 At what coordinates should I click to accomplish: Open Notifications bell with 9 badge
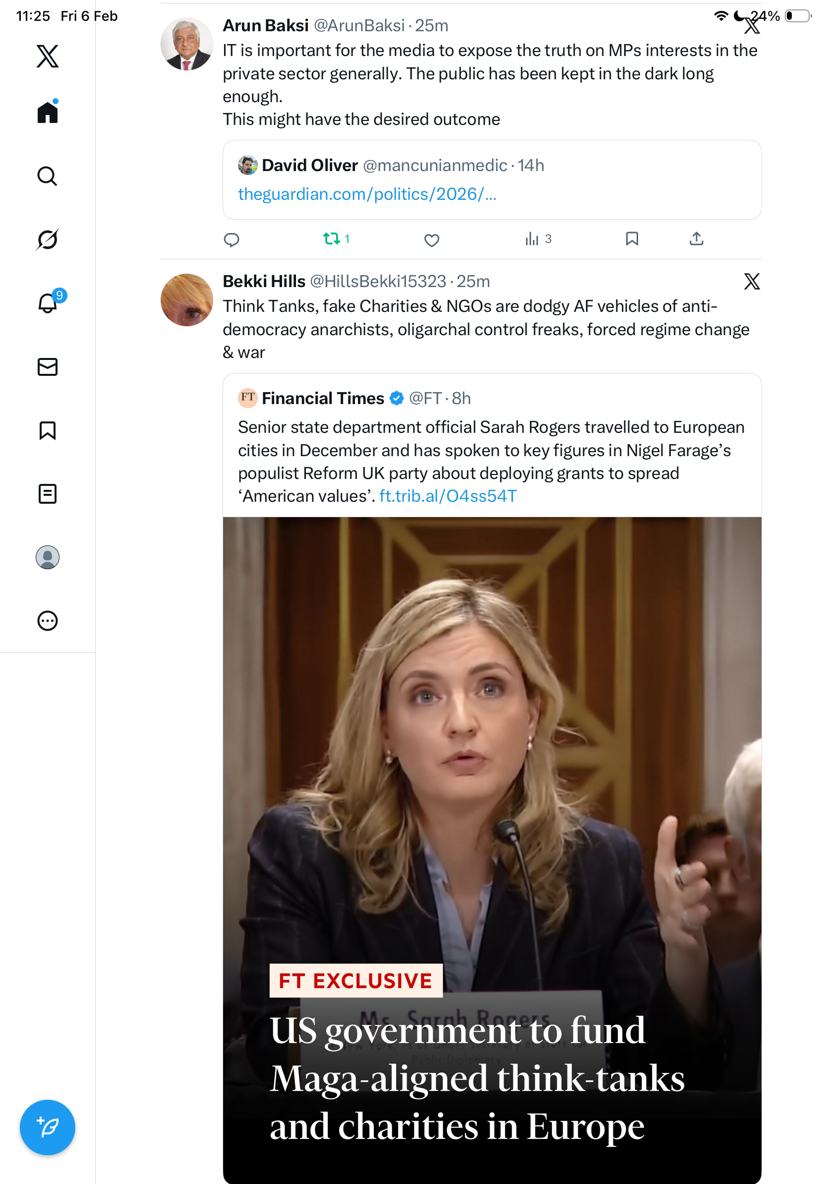(x=48, y=303)
